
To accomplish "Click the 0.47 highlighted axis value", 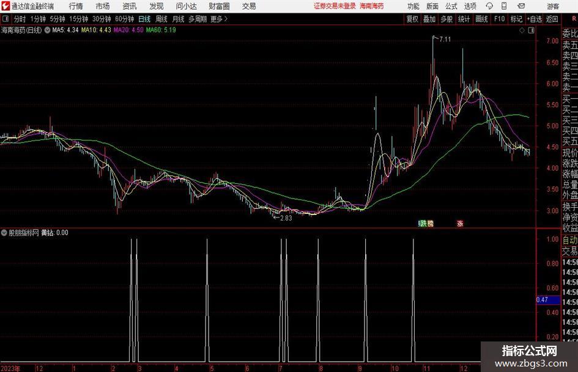I will [548, 300].
